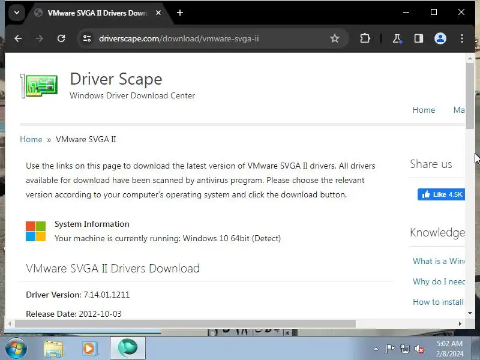
Task: Click the muted volume tray icon
Action: pos(419,349)
